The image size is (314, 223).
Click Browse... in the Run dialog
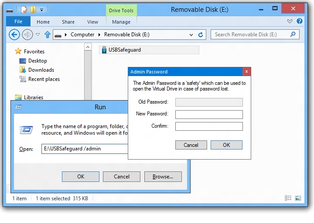163,177
